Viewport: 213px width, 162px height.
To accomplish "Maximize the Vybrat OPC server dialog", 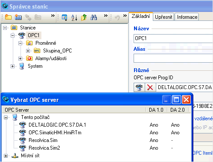I will pyautogui.click(x=176, y=100).
